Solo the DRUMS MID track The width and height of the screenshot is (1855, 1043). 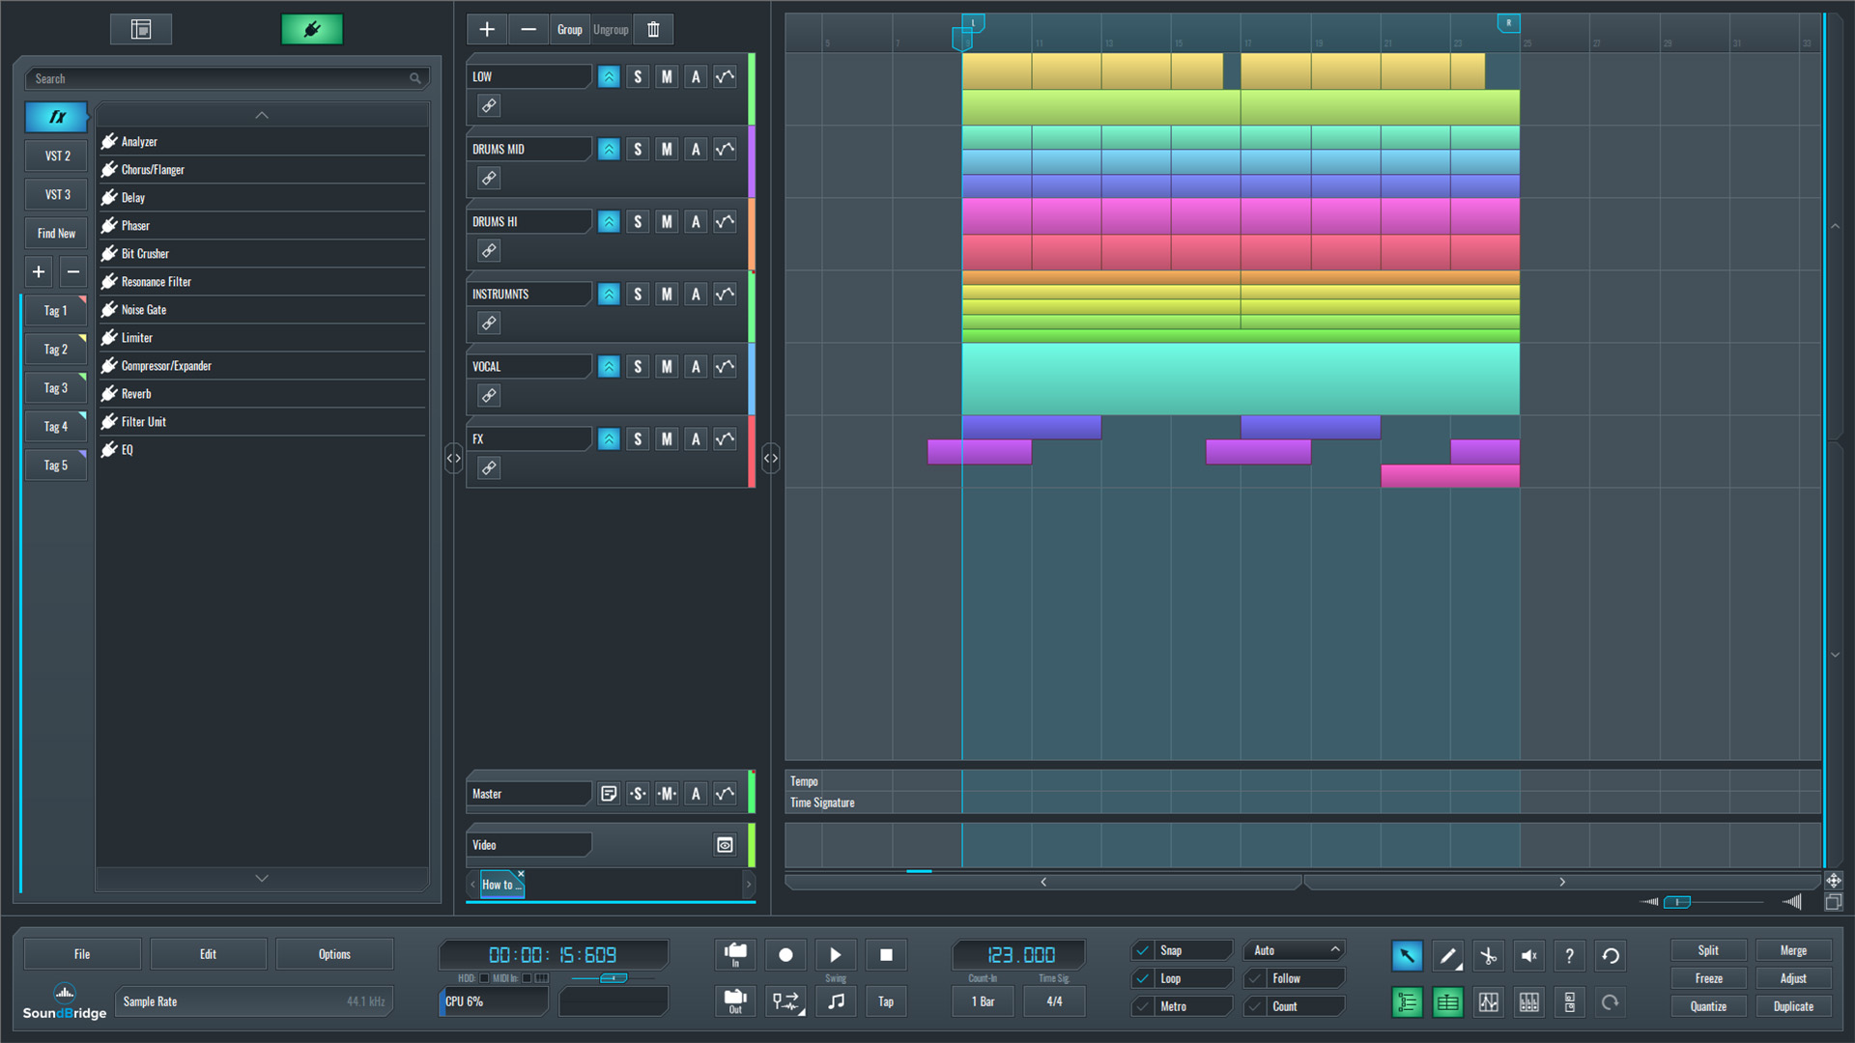638,149
